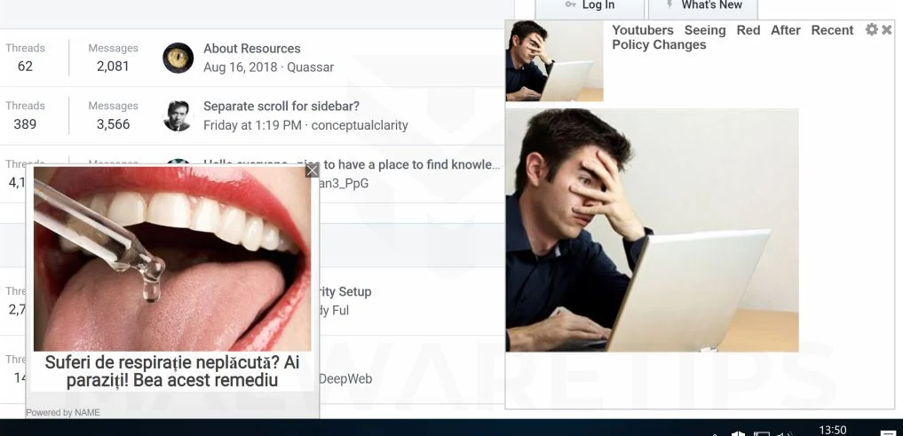Visit Quassar's profile link
Image resolution: width=903 pixels, height=436 pixels.
pos(311,67)
